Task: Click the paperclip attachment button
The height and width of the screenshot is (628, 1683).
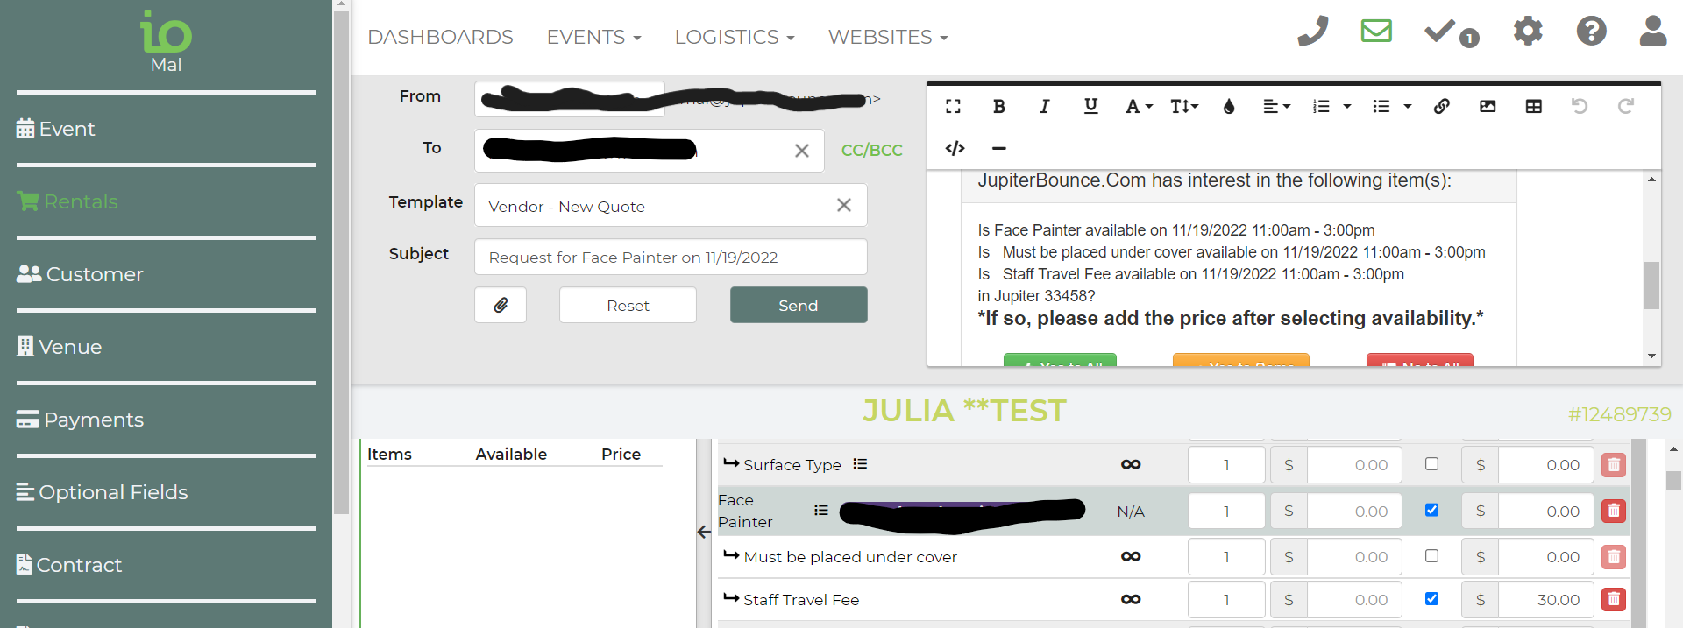Action: coord(501,306)
